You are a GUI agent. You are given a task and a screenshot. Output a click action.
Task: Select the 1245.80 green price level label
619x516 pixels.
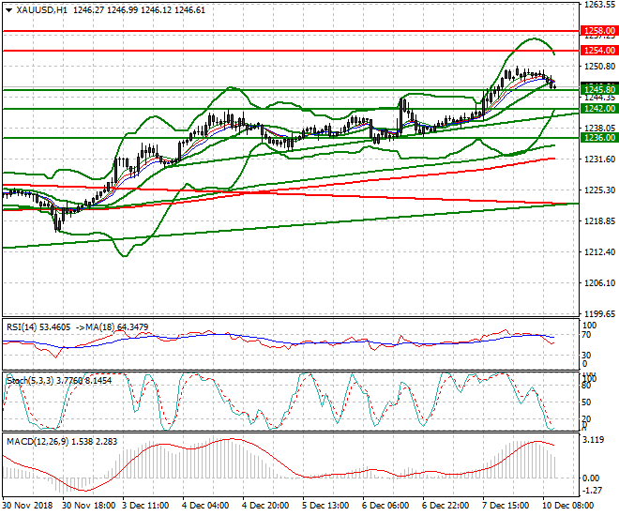point(599,90)
